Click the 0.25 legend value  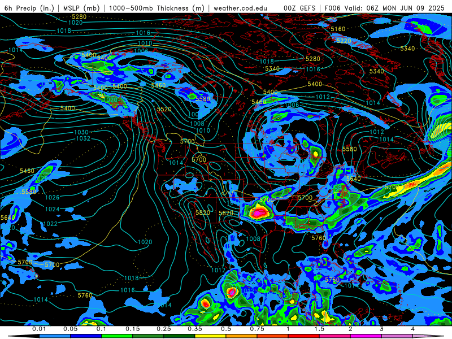click(163, 329)
